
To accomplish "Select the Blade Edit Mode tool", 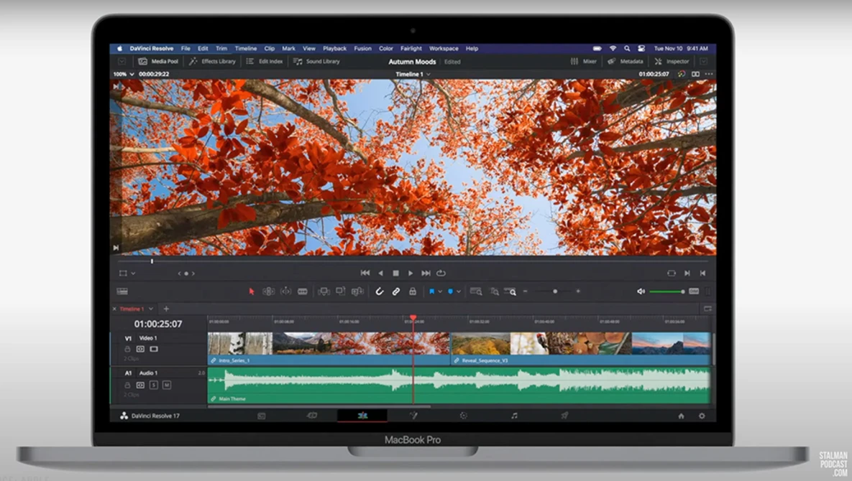I will (303, 291).
